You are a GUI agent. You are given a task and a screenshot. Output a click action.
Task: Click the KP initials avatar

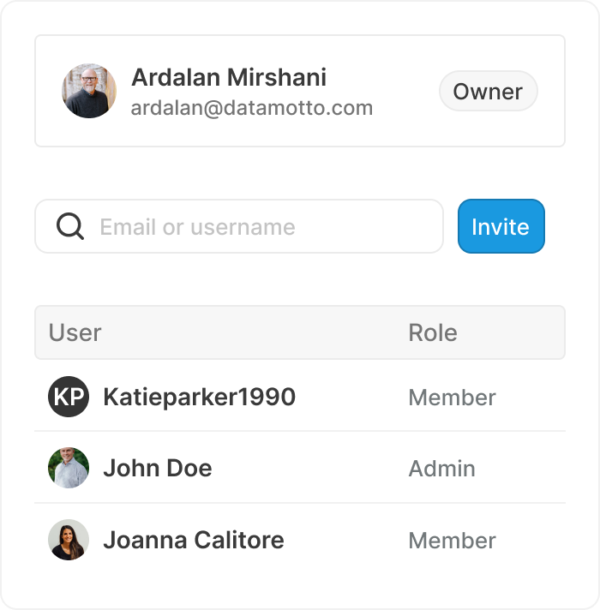(x=69, y=397)
